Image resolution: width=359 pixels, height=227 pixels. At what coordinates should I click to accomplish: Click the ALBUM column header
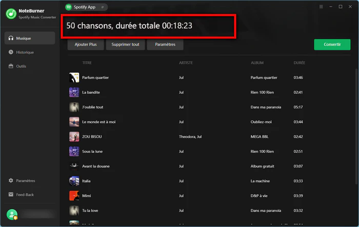257,63
